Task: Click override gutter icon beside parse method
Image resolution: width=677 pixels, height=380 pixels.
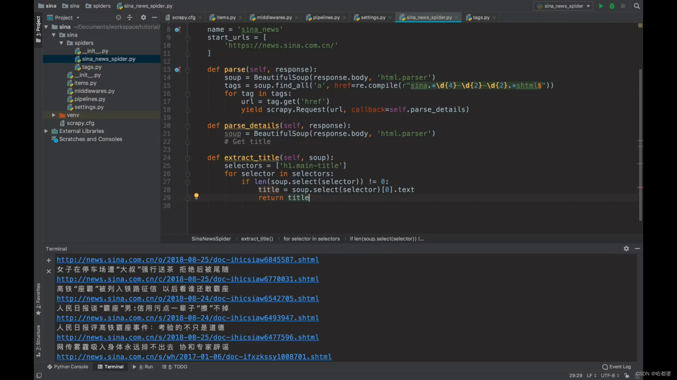Action: [x=178, y=70]
